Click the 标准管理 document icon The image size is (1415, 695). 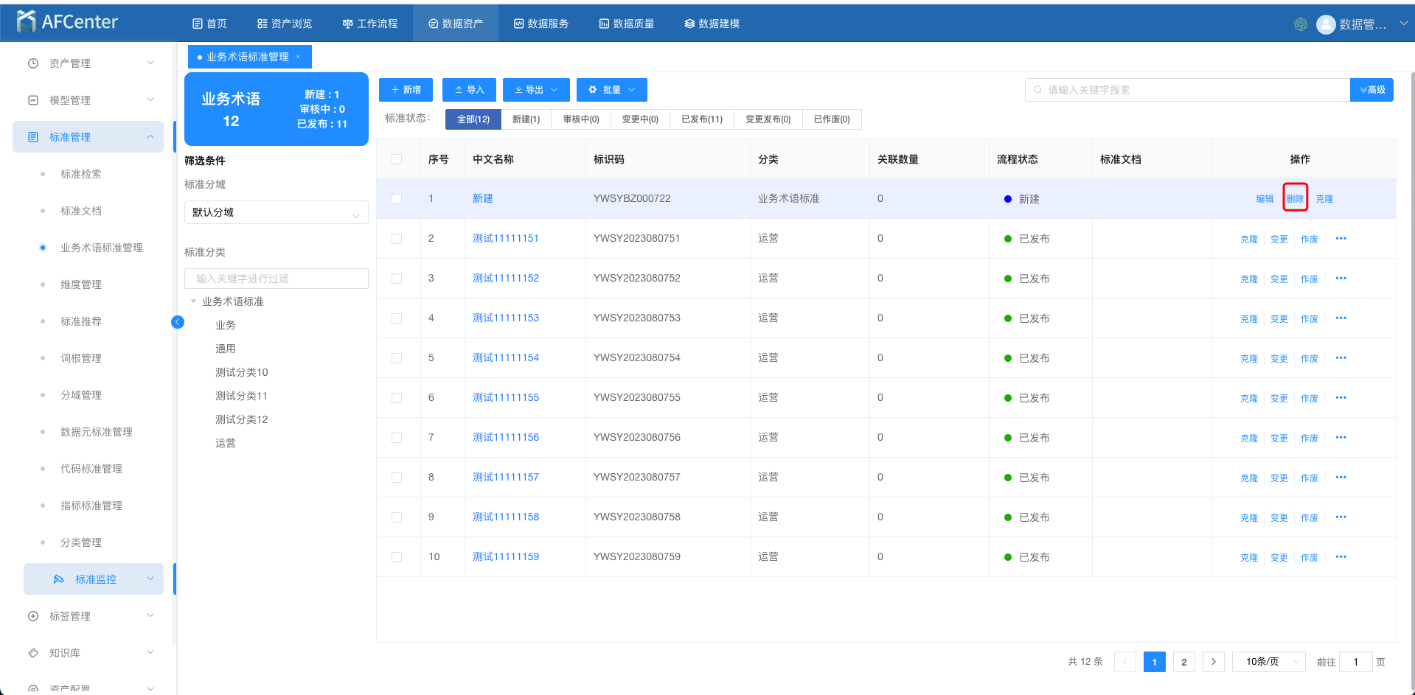click(x=33, y=137)
